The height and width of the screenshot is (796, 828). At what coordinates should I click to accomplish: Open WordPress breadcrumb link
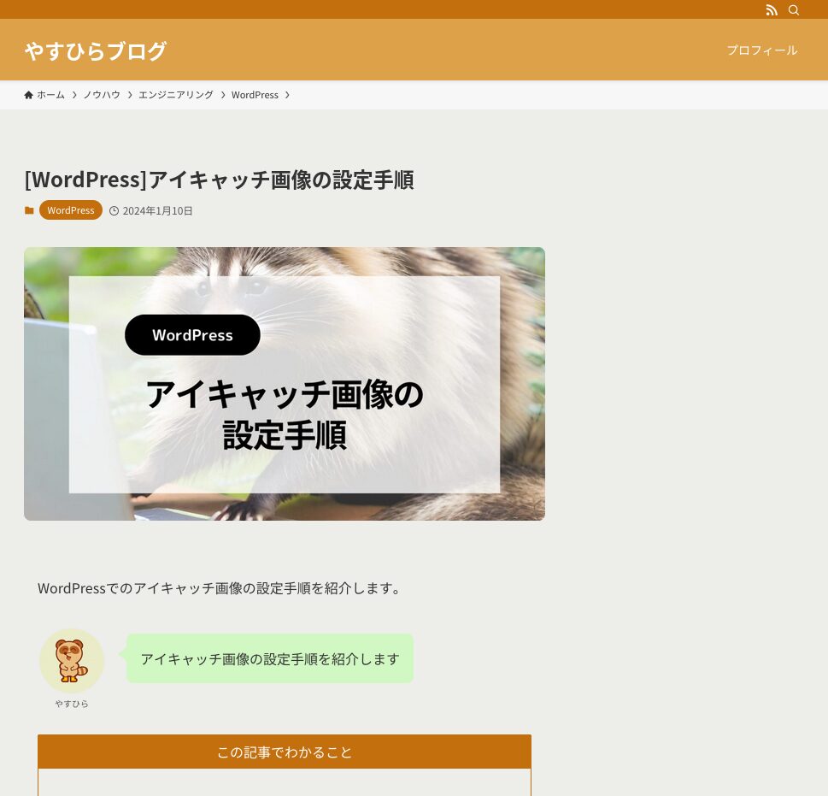click(x=255, y=95)
